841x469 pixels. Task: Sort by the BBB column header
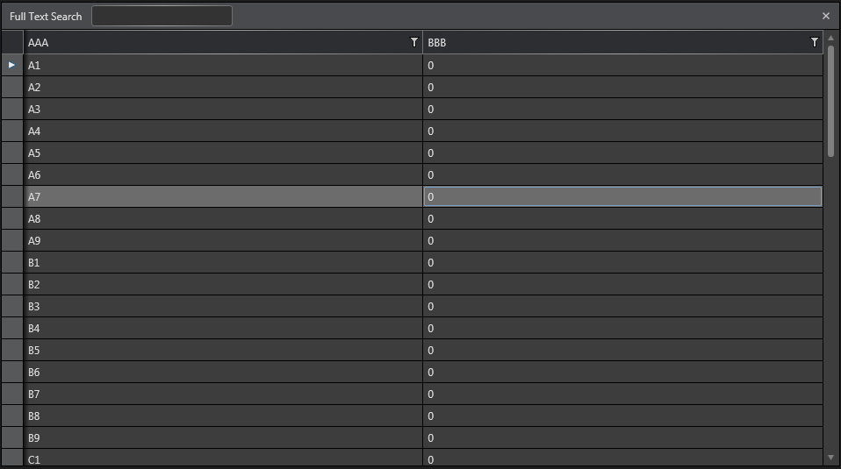[615, 42]
